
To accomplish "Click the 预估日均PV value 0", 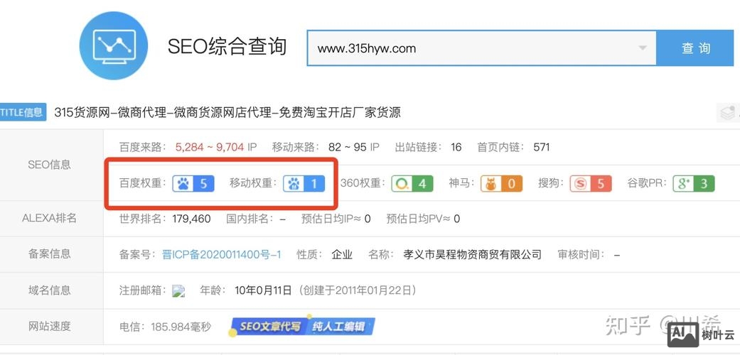I will click(x=456, y=219).
